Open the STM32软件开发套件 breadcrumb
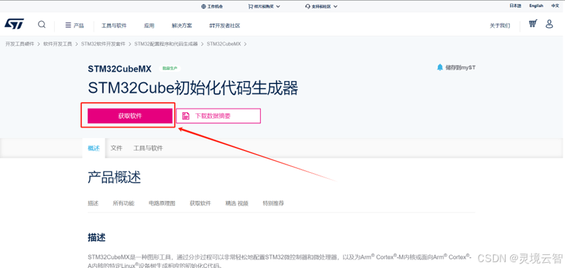The image size is (565, 268). click(103, 44)
